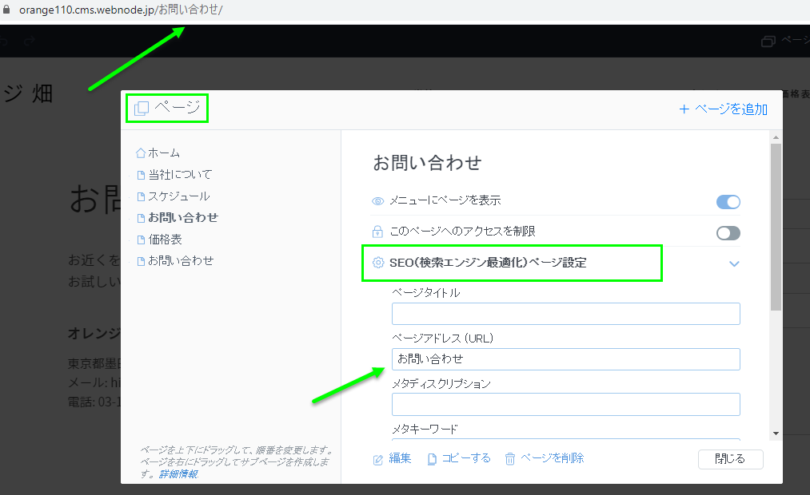Click scrollbar down arrow in dialog
Screen dimensions: 810x495
click(776, 434)
